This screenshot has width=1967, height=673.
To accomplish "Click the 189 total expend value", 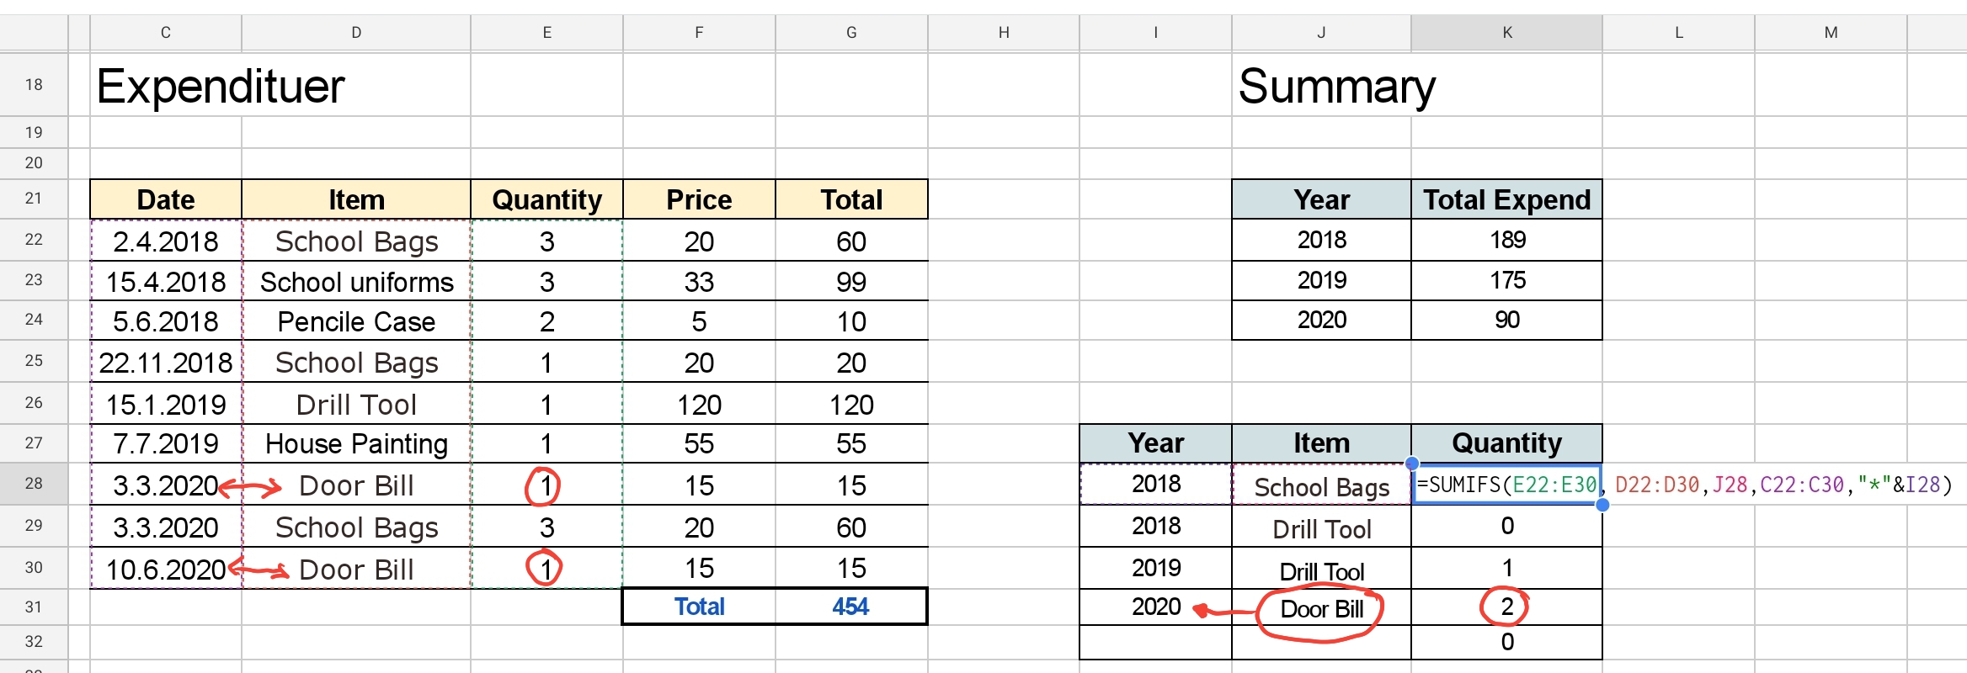I will [x=1506, y=240].
